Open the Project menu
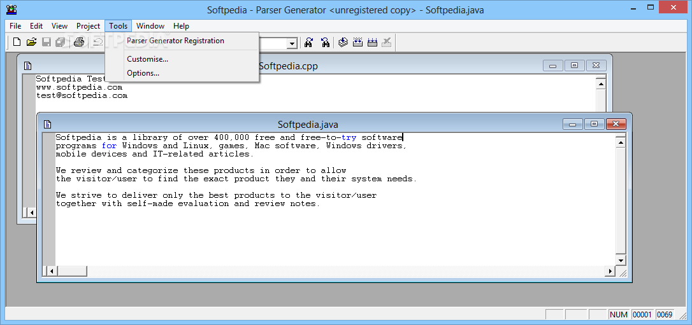This screenshot has width=692, height=325. (89, 26)
